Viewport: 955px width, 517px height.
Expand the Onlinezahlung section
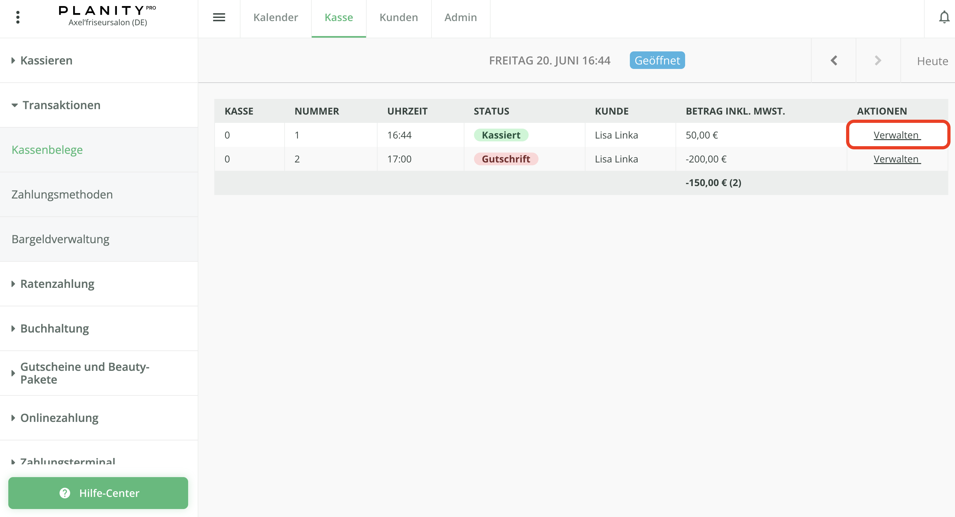point(59,418)
